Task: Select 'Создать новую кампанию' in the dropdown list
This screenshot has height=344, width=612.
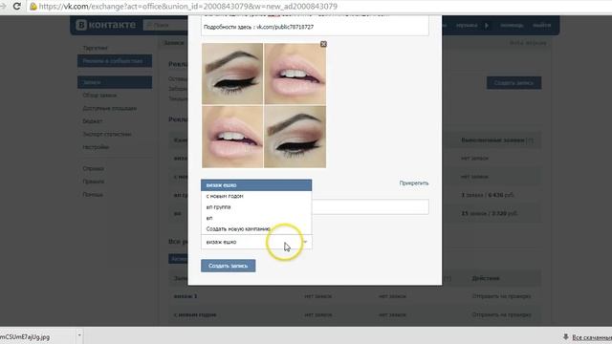Action: 256,229
